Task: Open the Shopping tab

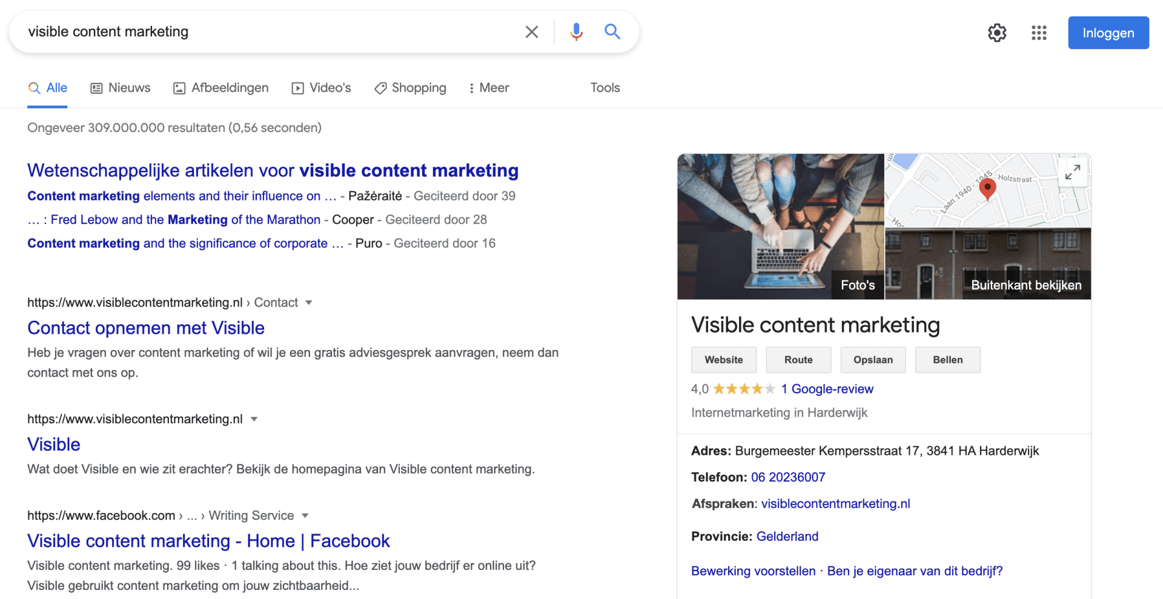Action: point(410,88)
